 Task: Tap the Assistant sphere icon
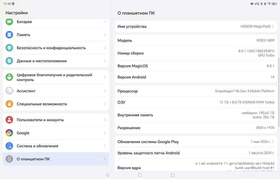9,91
